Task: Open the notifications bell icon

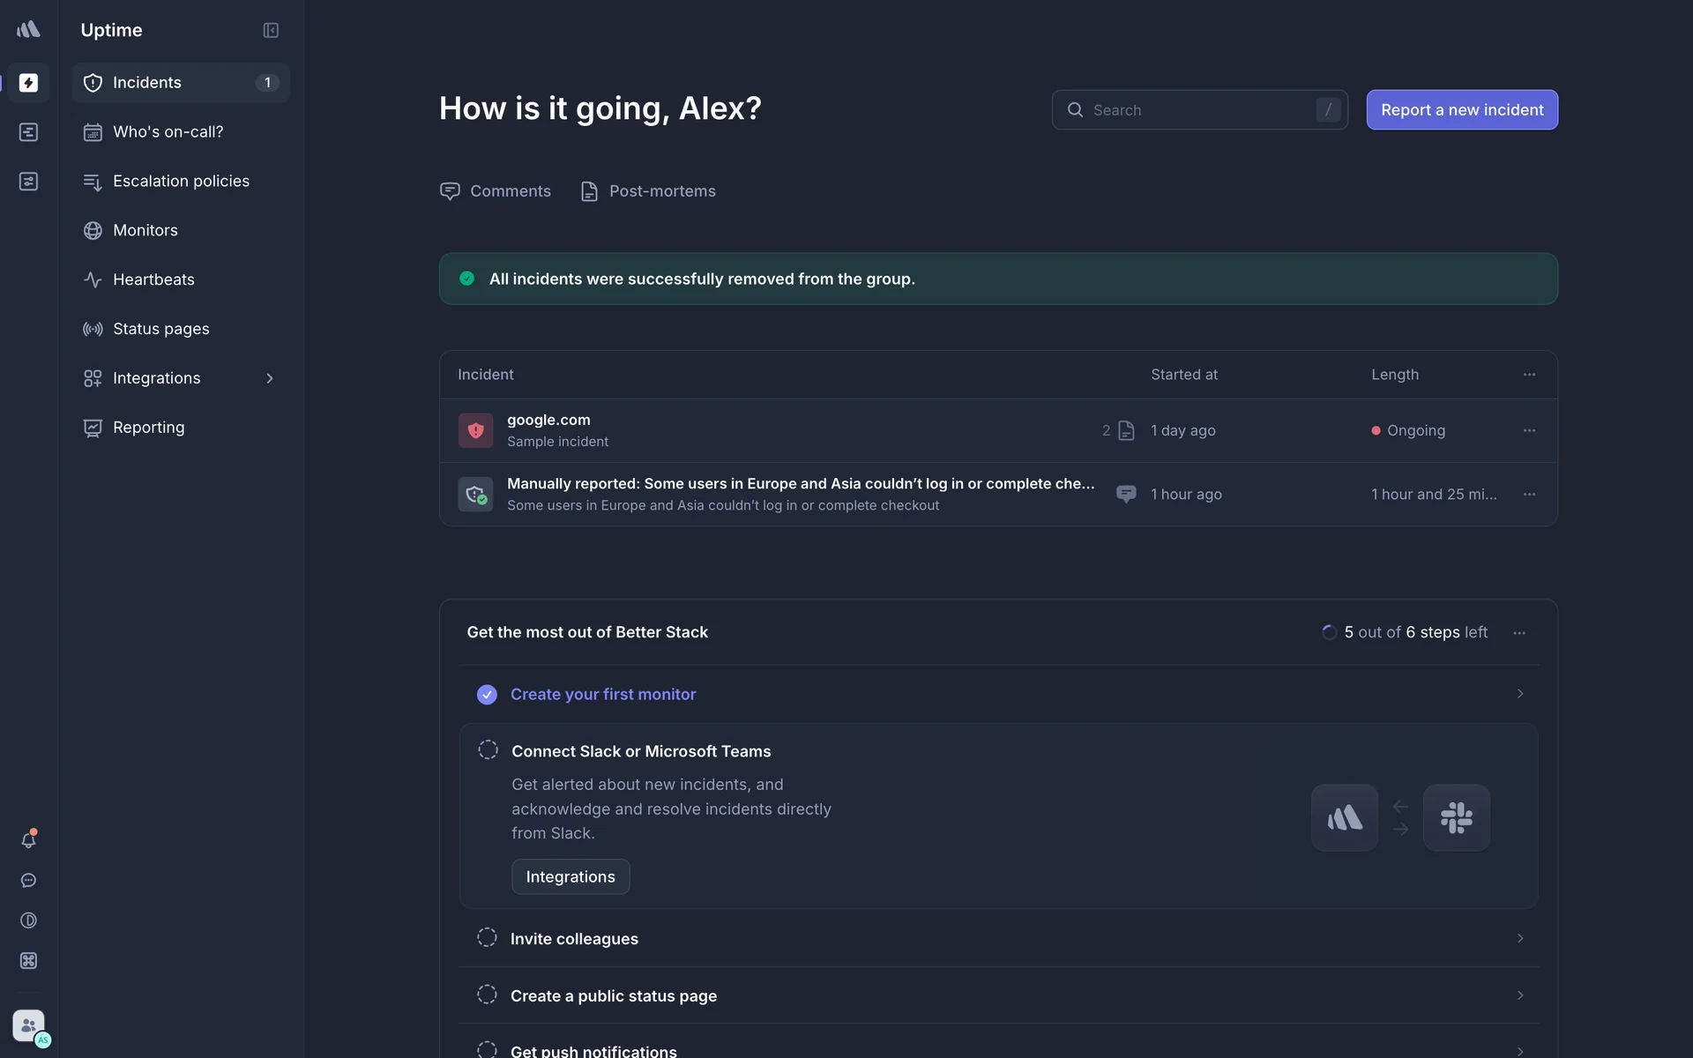Action: click(x=28, y=840)
